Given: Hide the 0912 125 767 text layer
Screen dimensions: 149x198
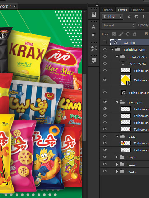Looking at the screenshot, I should (x=105, y=63).
